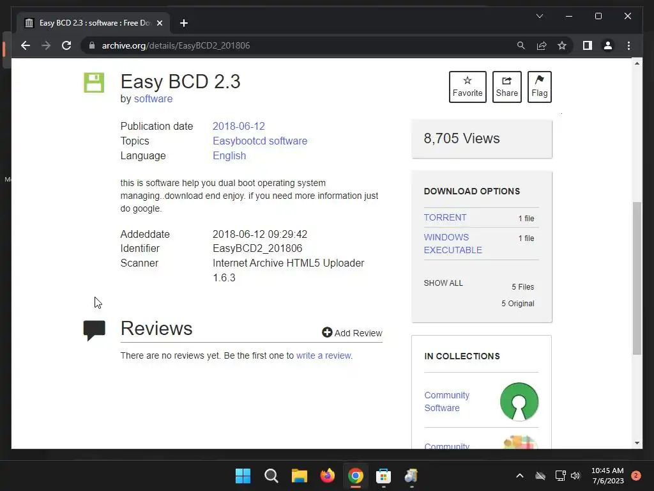Open the Community Software collection link
The height and width of the screenshot is (491, 654).
click(446, 401)
